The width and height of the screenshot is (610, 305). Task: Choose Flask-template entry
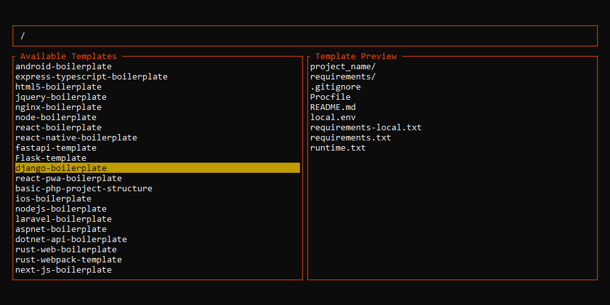point(51,158)
